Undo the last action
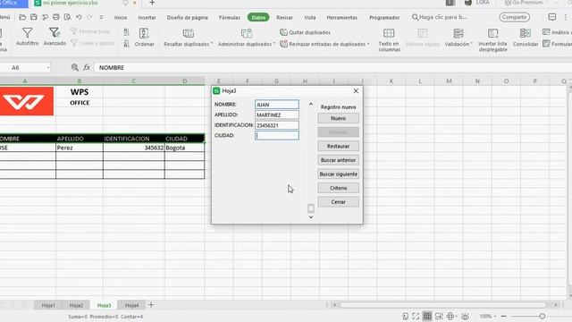572x322 pixels. (x=79, y=17)
